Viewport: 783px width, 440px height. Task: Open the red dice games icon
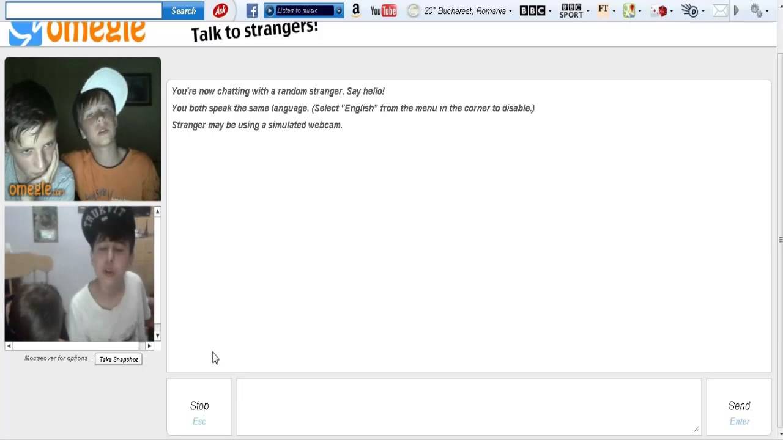(x=660, y=10)
